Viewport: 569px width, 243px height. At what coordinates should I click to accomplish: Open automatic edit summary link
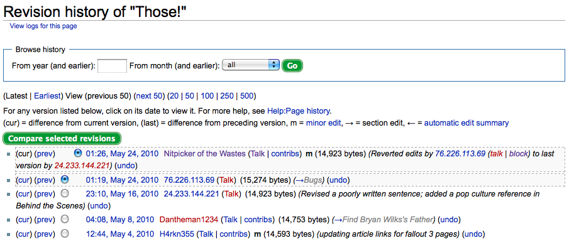(x=467, y=123)
